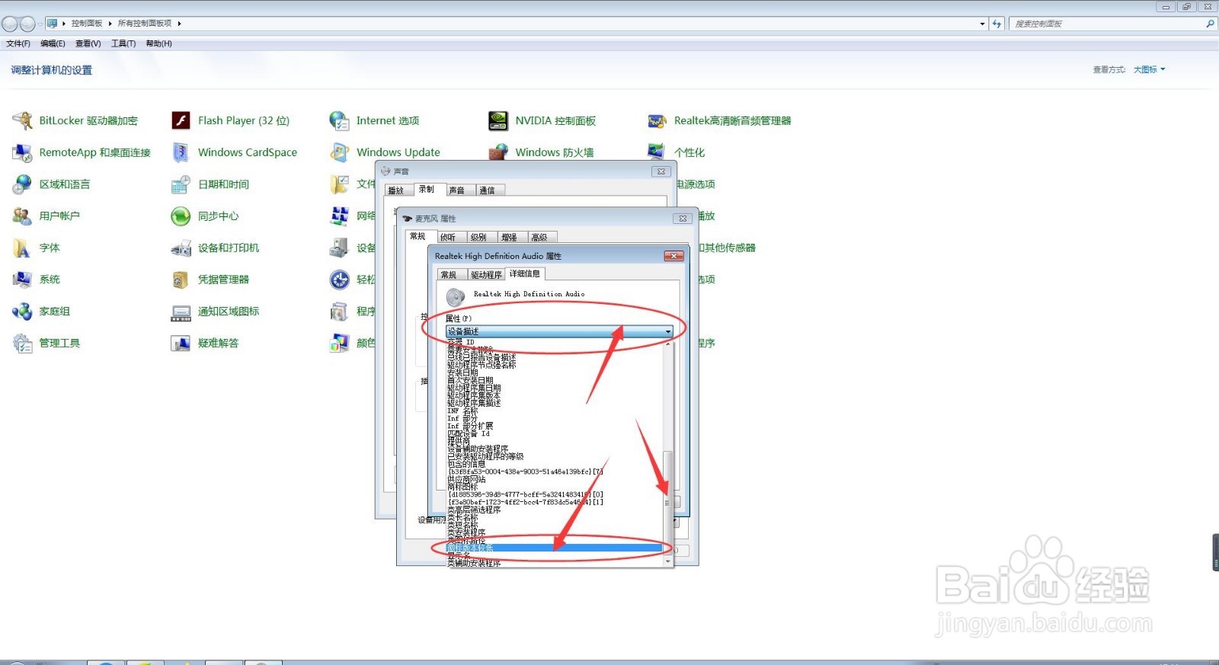
Task: Click Back navigation button
Action: pos(10,24)
